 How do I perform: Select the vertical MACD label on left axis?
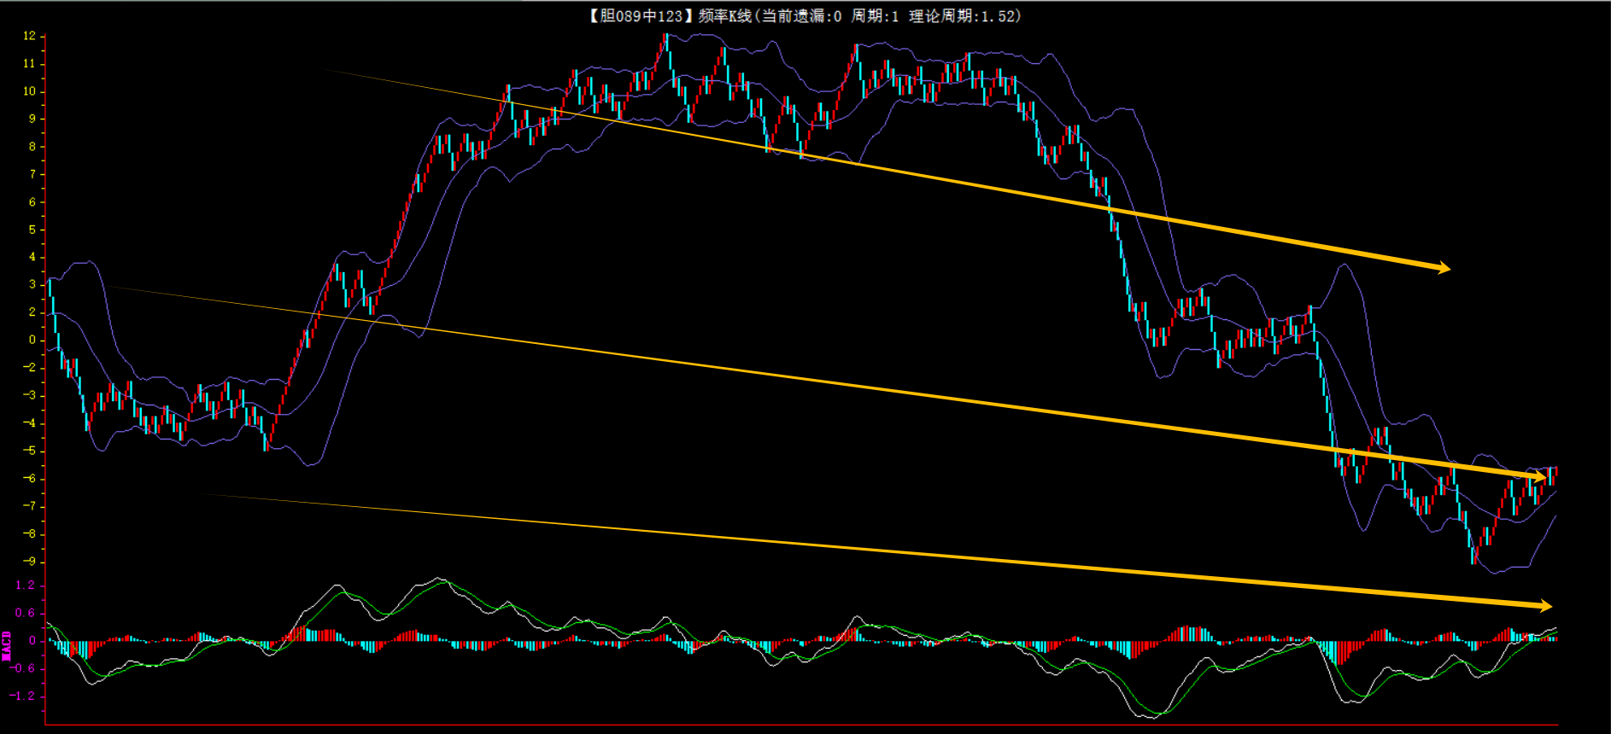coord(7,646)
